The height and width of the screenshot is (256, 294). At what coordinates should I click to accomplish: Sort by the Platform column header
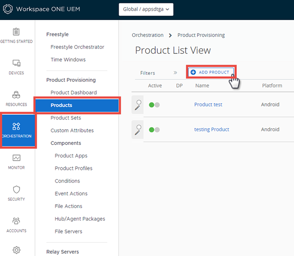[x=272, y=86]
